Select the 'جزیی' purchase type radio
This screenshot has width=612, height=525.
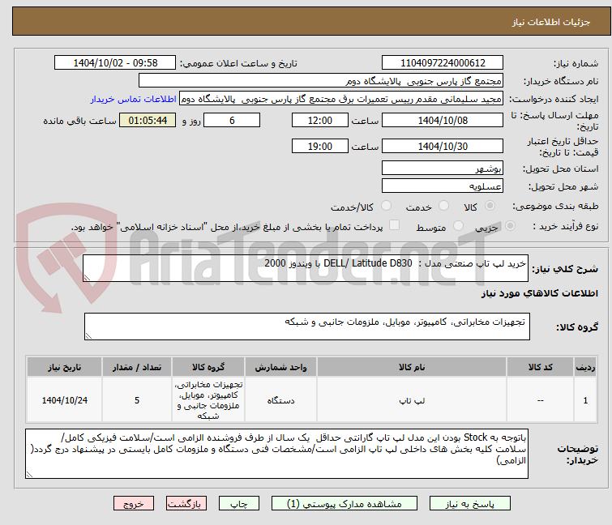(x=510, y=226)
